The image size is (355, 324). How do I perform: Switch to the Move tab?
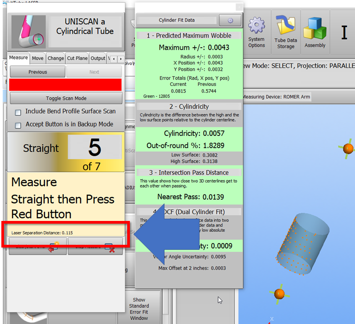(38, 58)
